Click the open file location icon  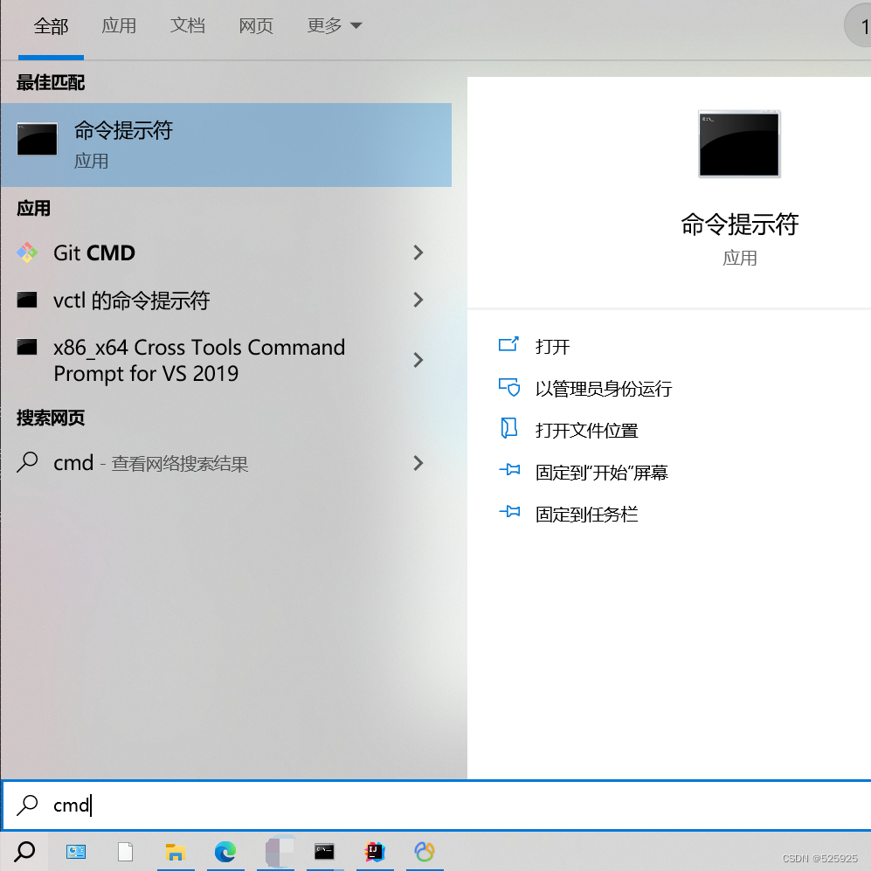pos(508,428)
